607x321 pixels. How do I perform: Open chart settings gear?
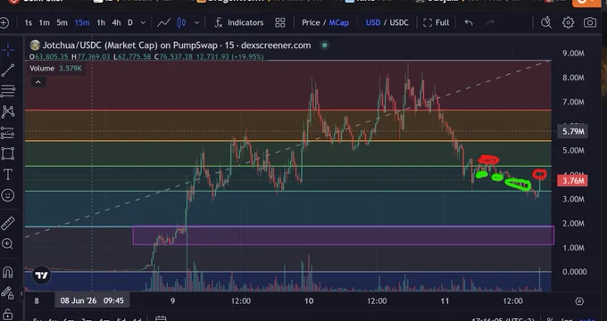(x=568, y=23)
